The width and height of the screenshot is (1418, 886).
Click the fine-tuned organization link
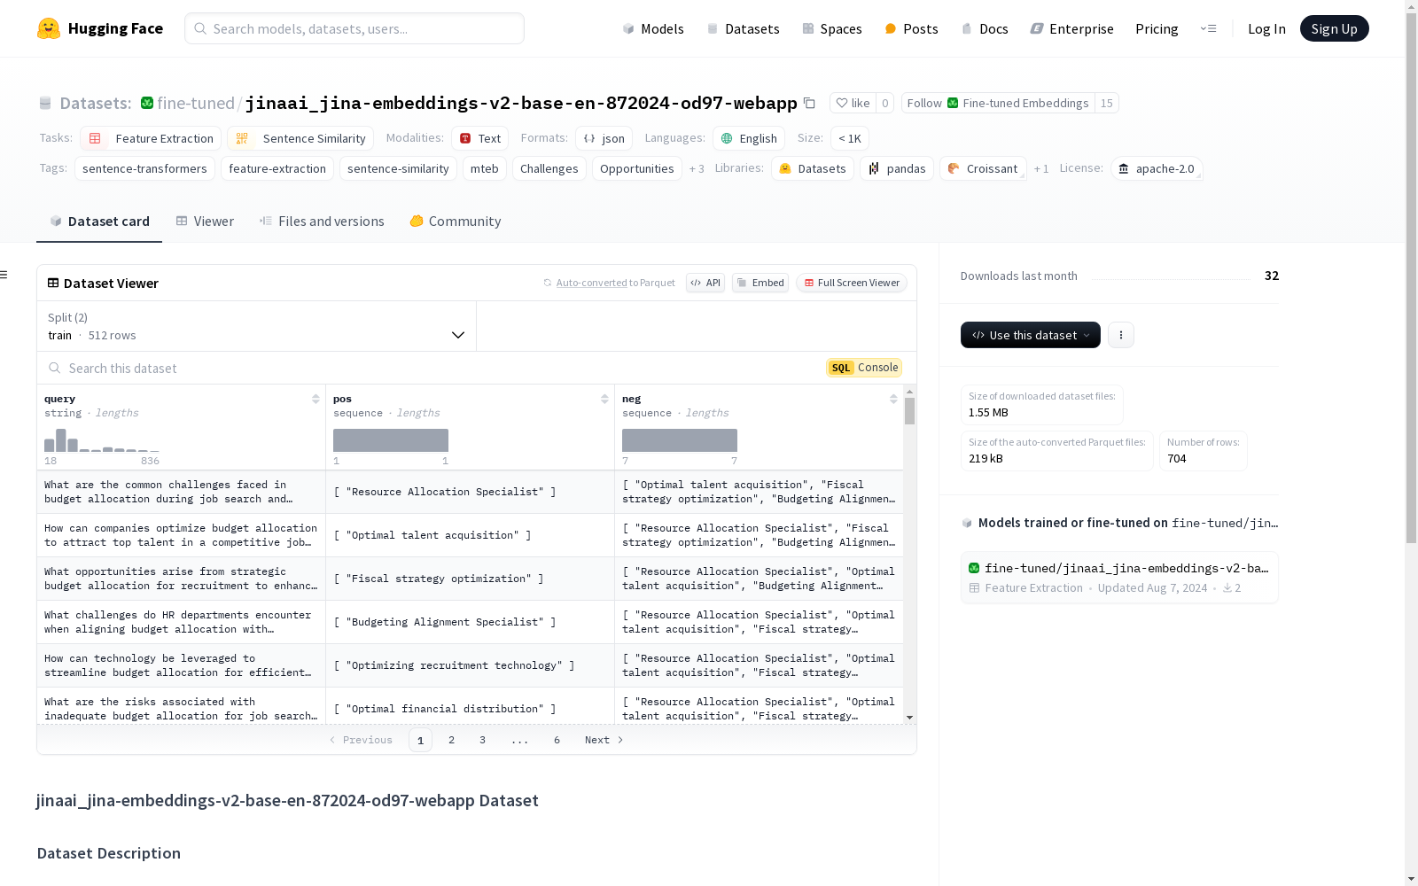pyautogui.click(x=196, y=103)
